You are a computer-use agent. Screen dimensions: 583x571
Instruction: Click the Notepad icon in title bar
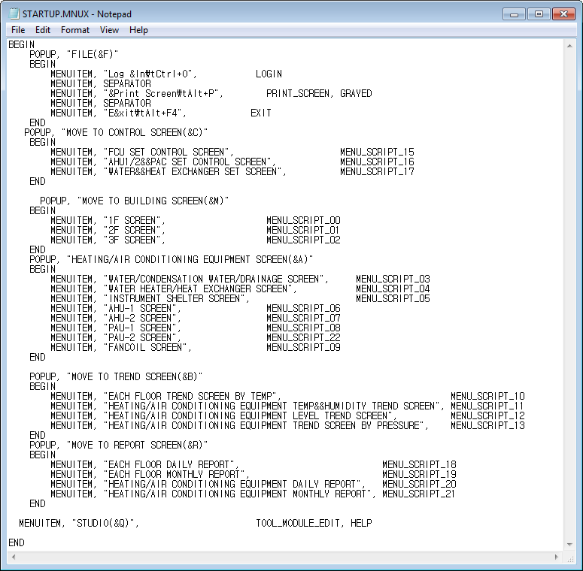14,14
